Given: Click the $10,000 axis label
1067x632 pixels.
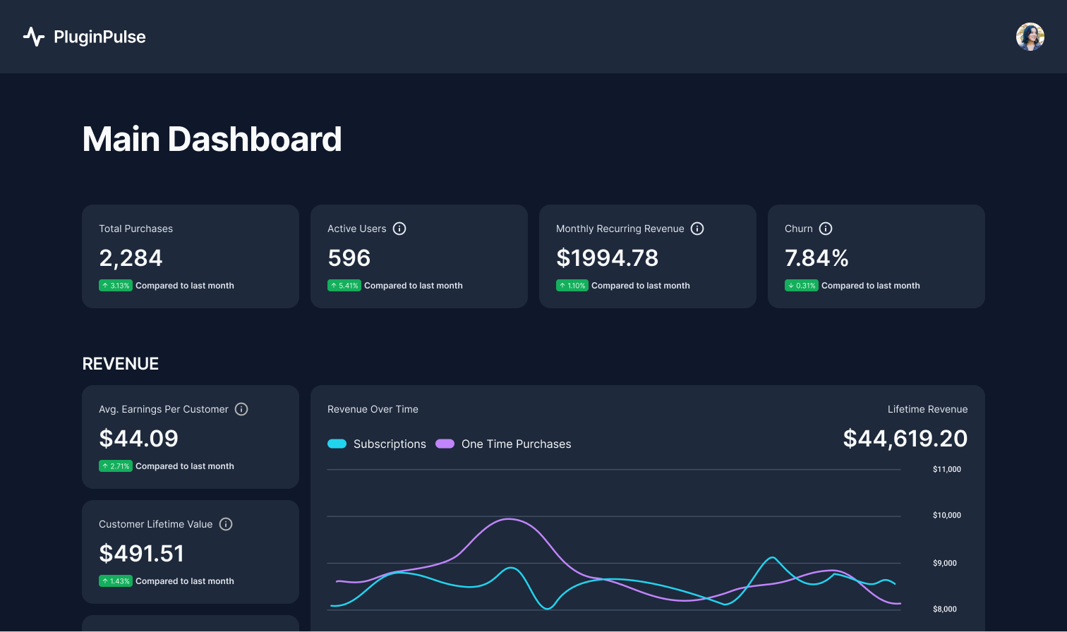Looking at the screenshot, I should coord(947,515).
